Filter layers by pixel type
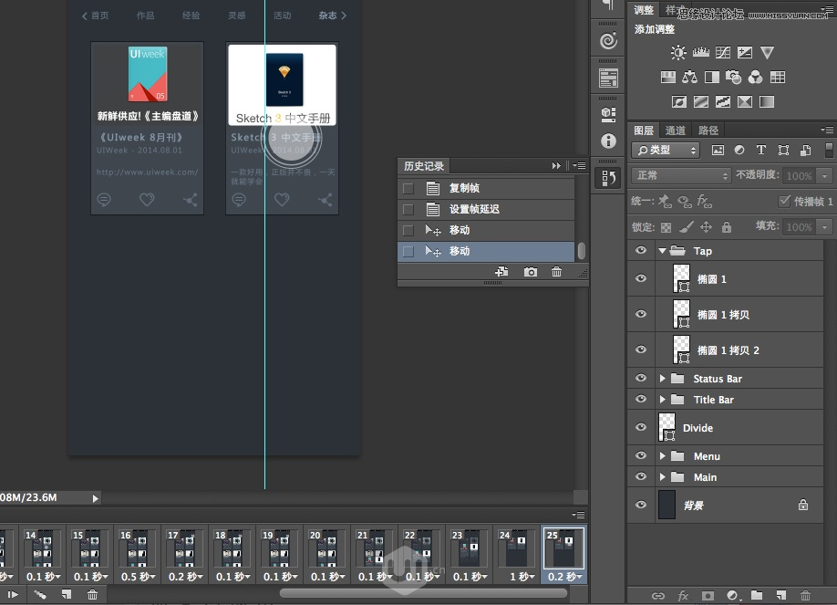The image size is (837, 605). [x=718, y=151]
